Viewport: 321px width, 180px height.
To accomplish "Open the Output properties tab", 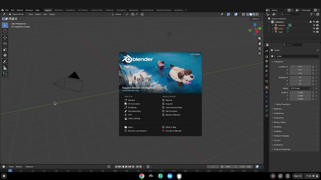I will (x=267, y=61).
